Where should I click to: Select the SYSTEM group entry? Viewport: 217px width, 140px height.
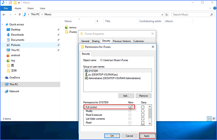coord(117,71)
